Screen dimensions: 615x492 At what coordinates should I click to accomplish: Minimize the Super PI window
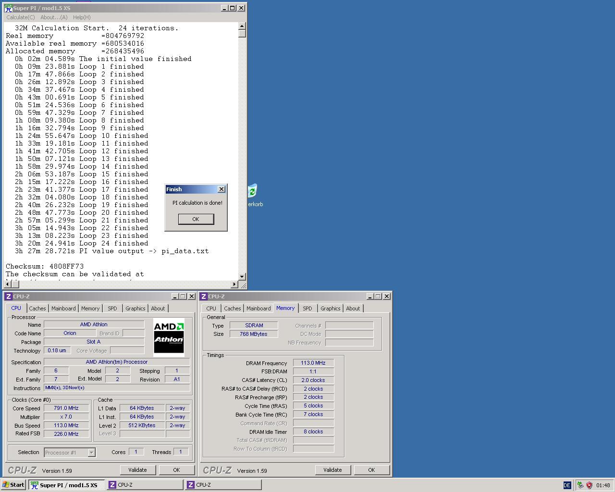[224, 8]
